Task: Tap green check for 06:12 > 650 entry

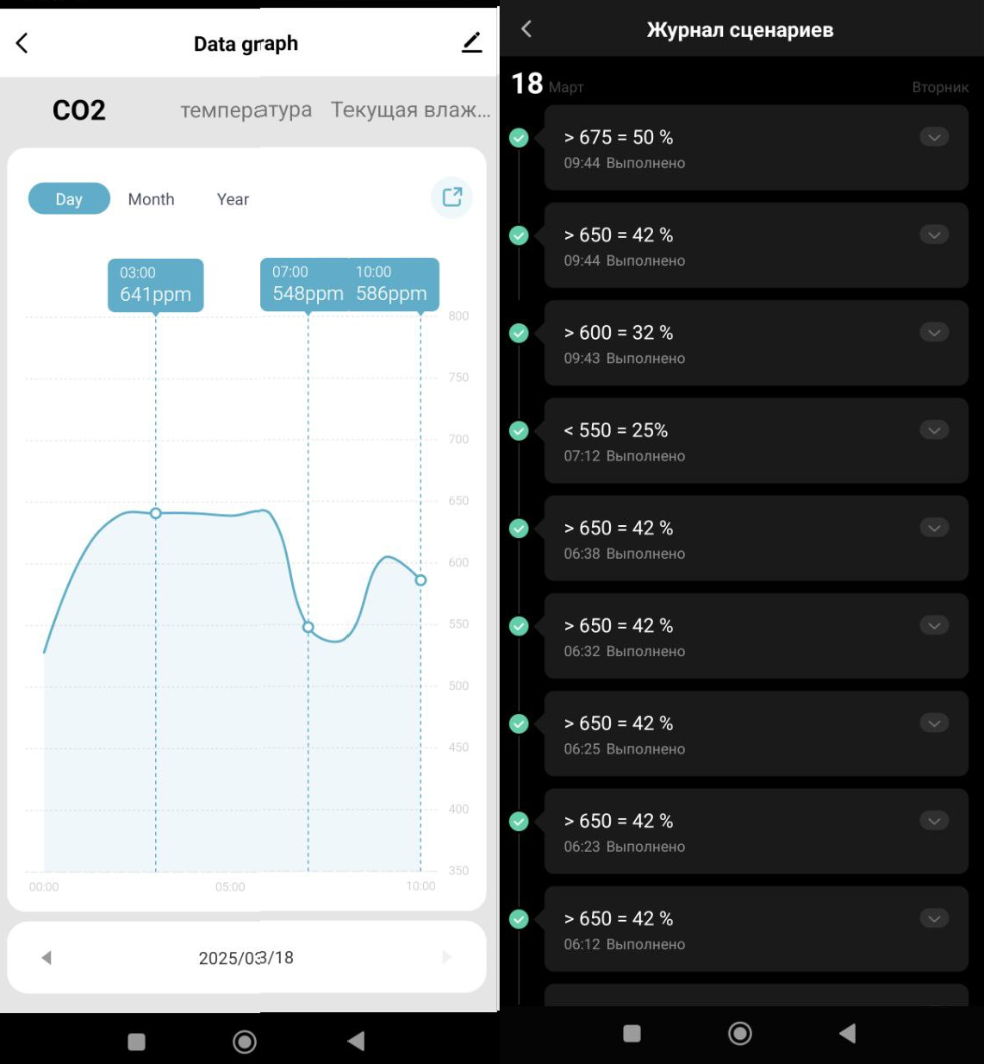Action: 519,919
